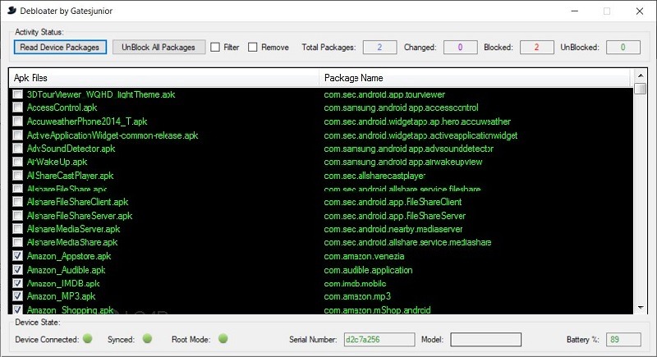Viewport: 657px width, 357px height.
Task: Click the Serial Number field
Action: [x=379, y=340]
